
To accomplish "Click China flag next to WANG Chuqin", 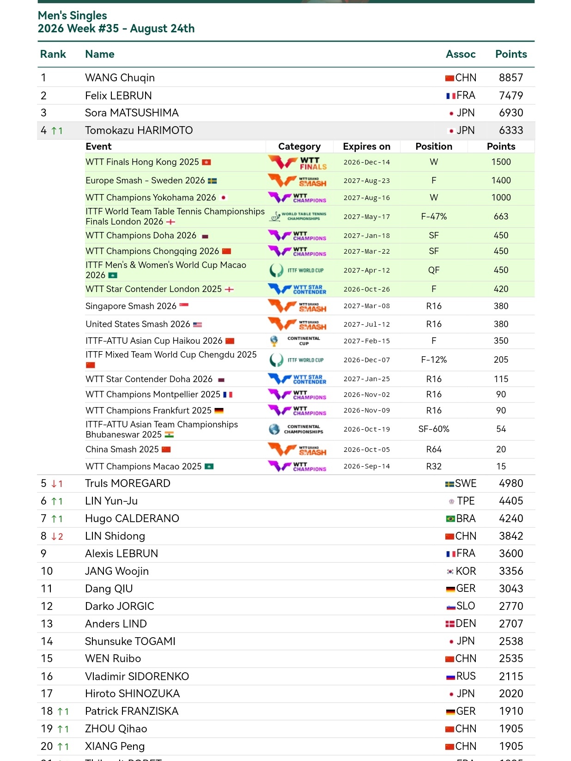I will (450, 78).
